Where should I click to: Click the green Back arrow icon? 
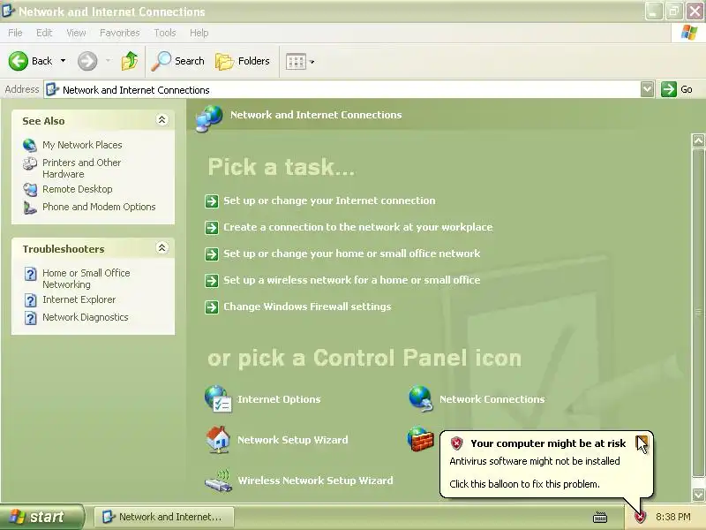coord(18,61)
